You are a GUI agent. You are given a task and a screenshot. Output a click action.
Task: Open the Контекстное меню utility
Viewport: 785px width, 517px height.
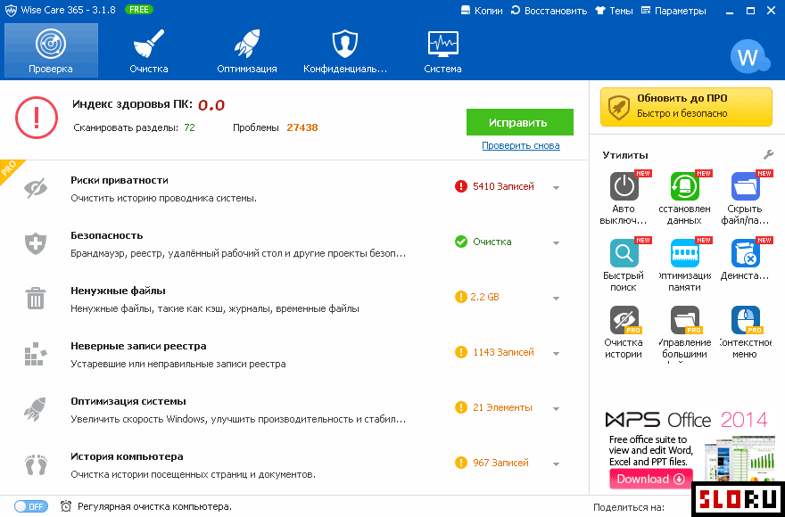tap(746, 320)
